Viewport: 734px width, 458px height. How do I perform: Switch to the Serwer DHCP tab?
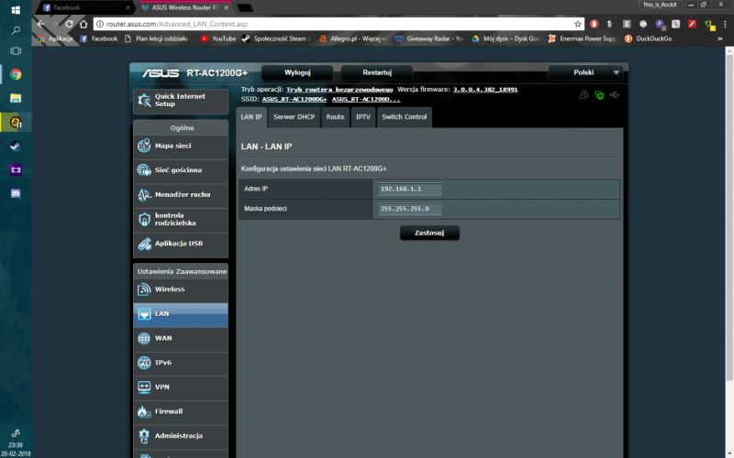pos(294,117)
